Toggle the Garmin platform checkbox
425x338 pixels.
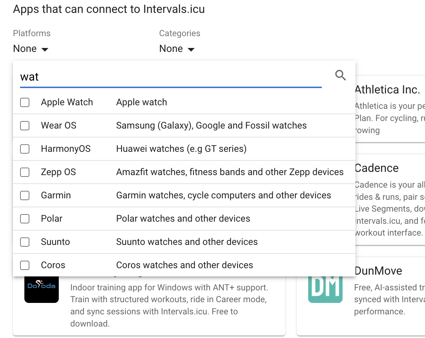pyautogui.click(x=25, y=195)
